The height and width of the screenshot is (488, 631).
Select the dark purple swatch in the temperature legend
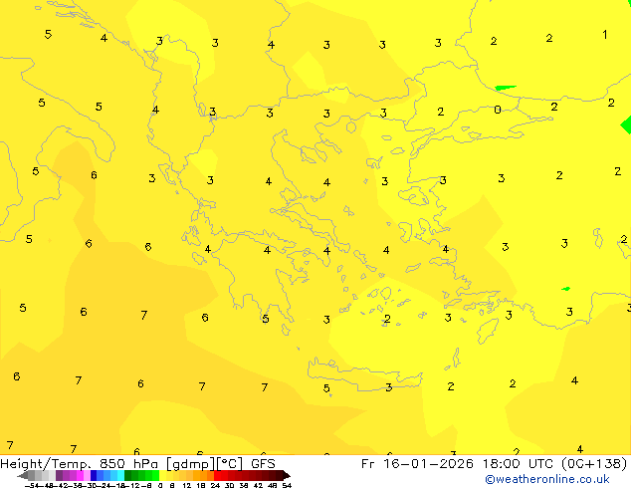[x=59, y=475]
